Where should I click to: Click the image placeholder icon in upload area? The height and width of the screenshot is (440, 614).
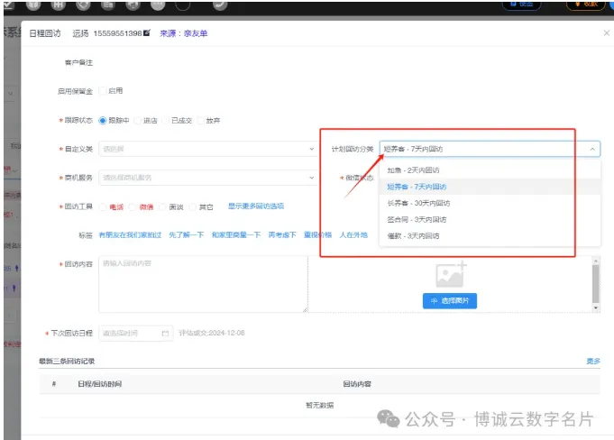[450, 274]
